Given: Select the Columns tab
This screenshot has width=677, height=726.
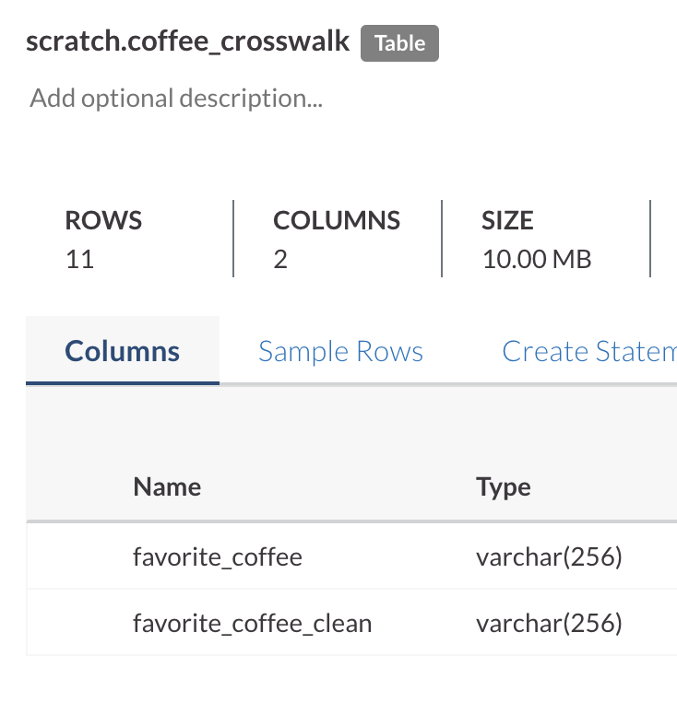Looking at the screenshot, I should coord(123,351).
